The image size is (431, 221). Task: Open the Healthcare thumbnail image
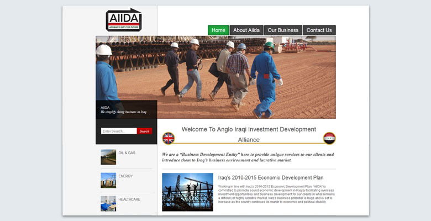tap(108, 203)
